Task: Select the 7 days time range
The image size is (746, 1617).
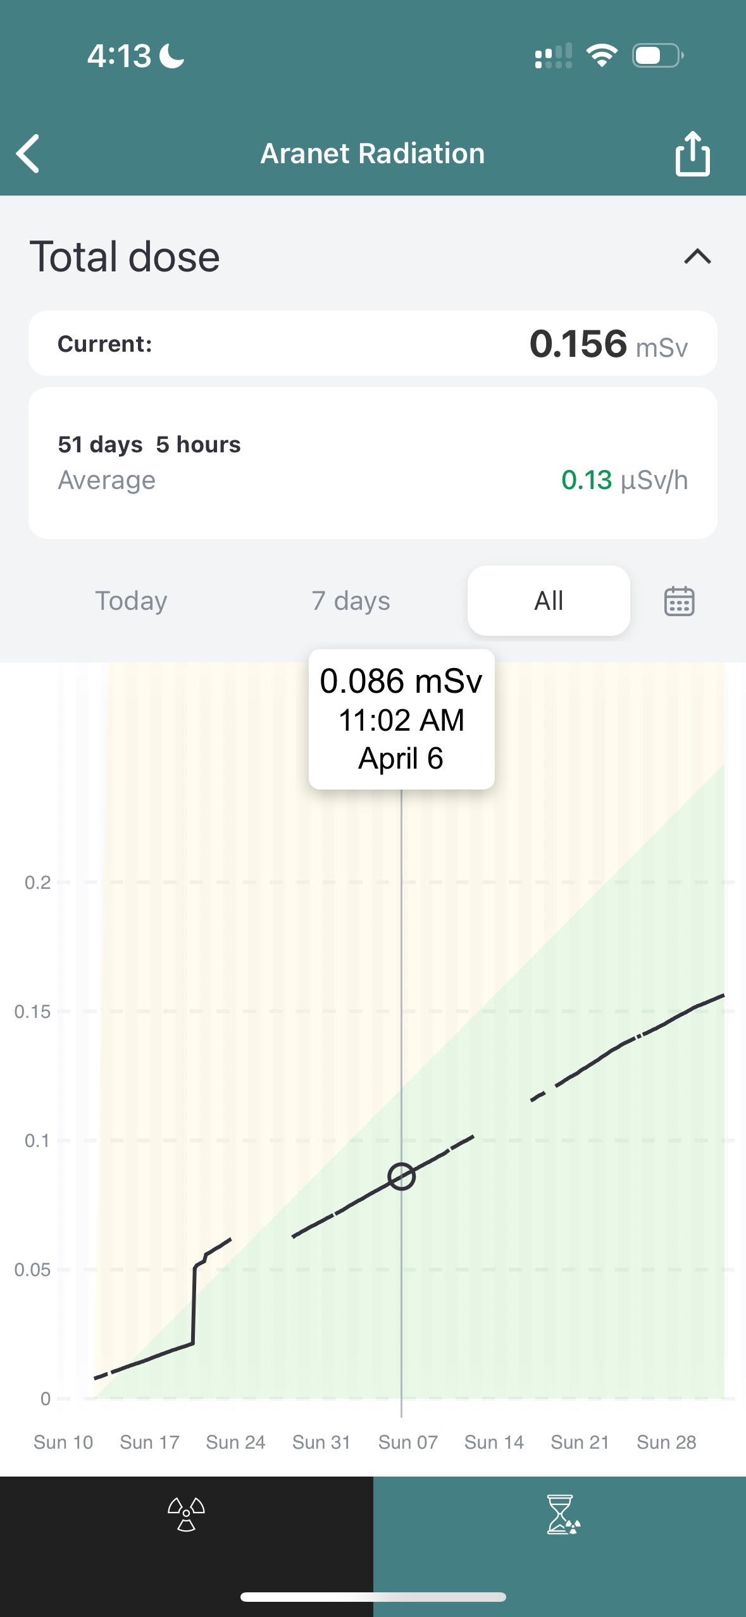Action: (351, 601)
